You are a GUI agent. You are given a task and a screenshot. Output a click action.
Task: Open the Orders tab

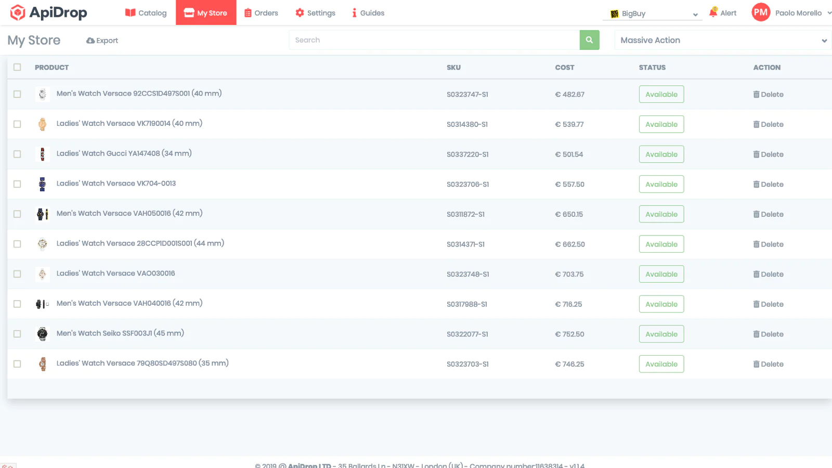[261, 12]
